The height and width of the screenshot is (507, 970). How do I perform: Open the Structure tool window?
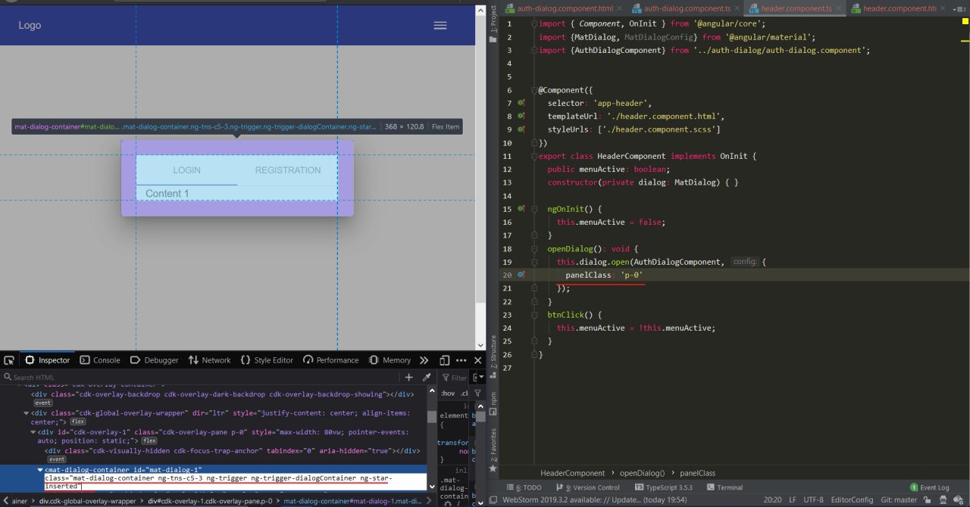coord(493,358)
